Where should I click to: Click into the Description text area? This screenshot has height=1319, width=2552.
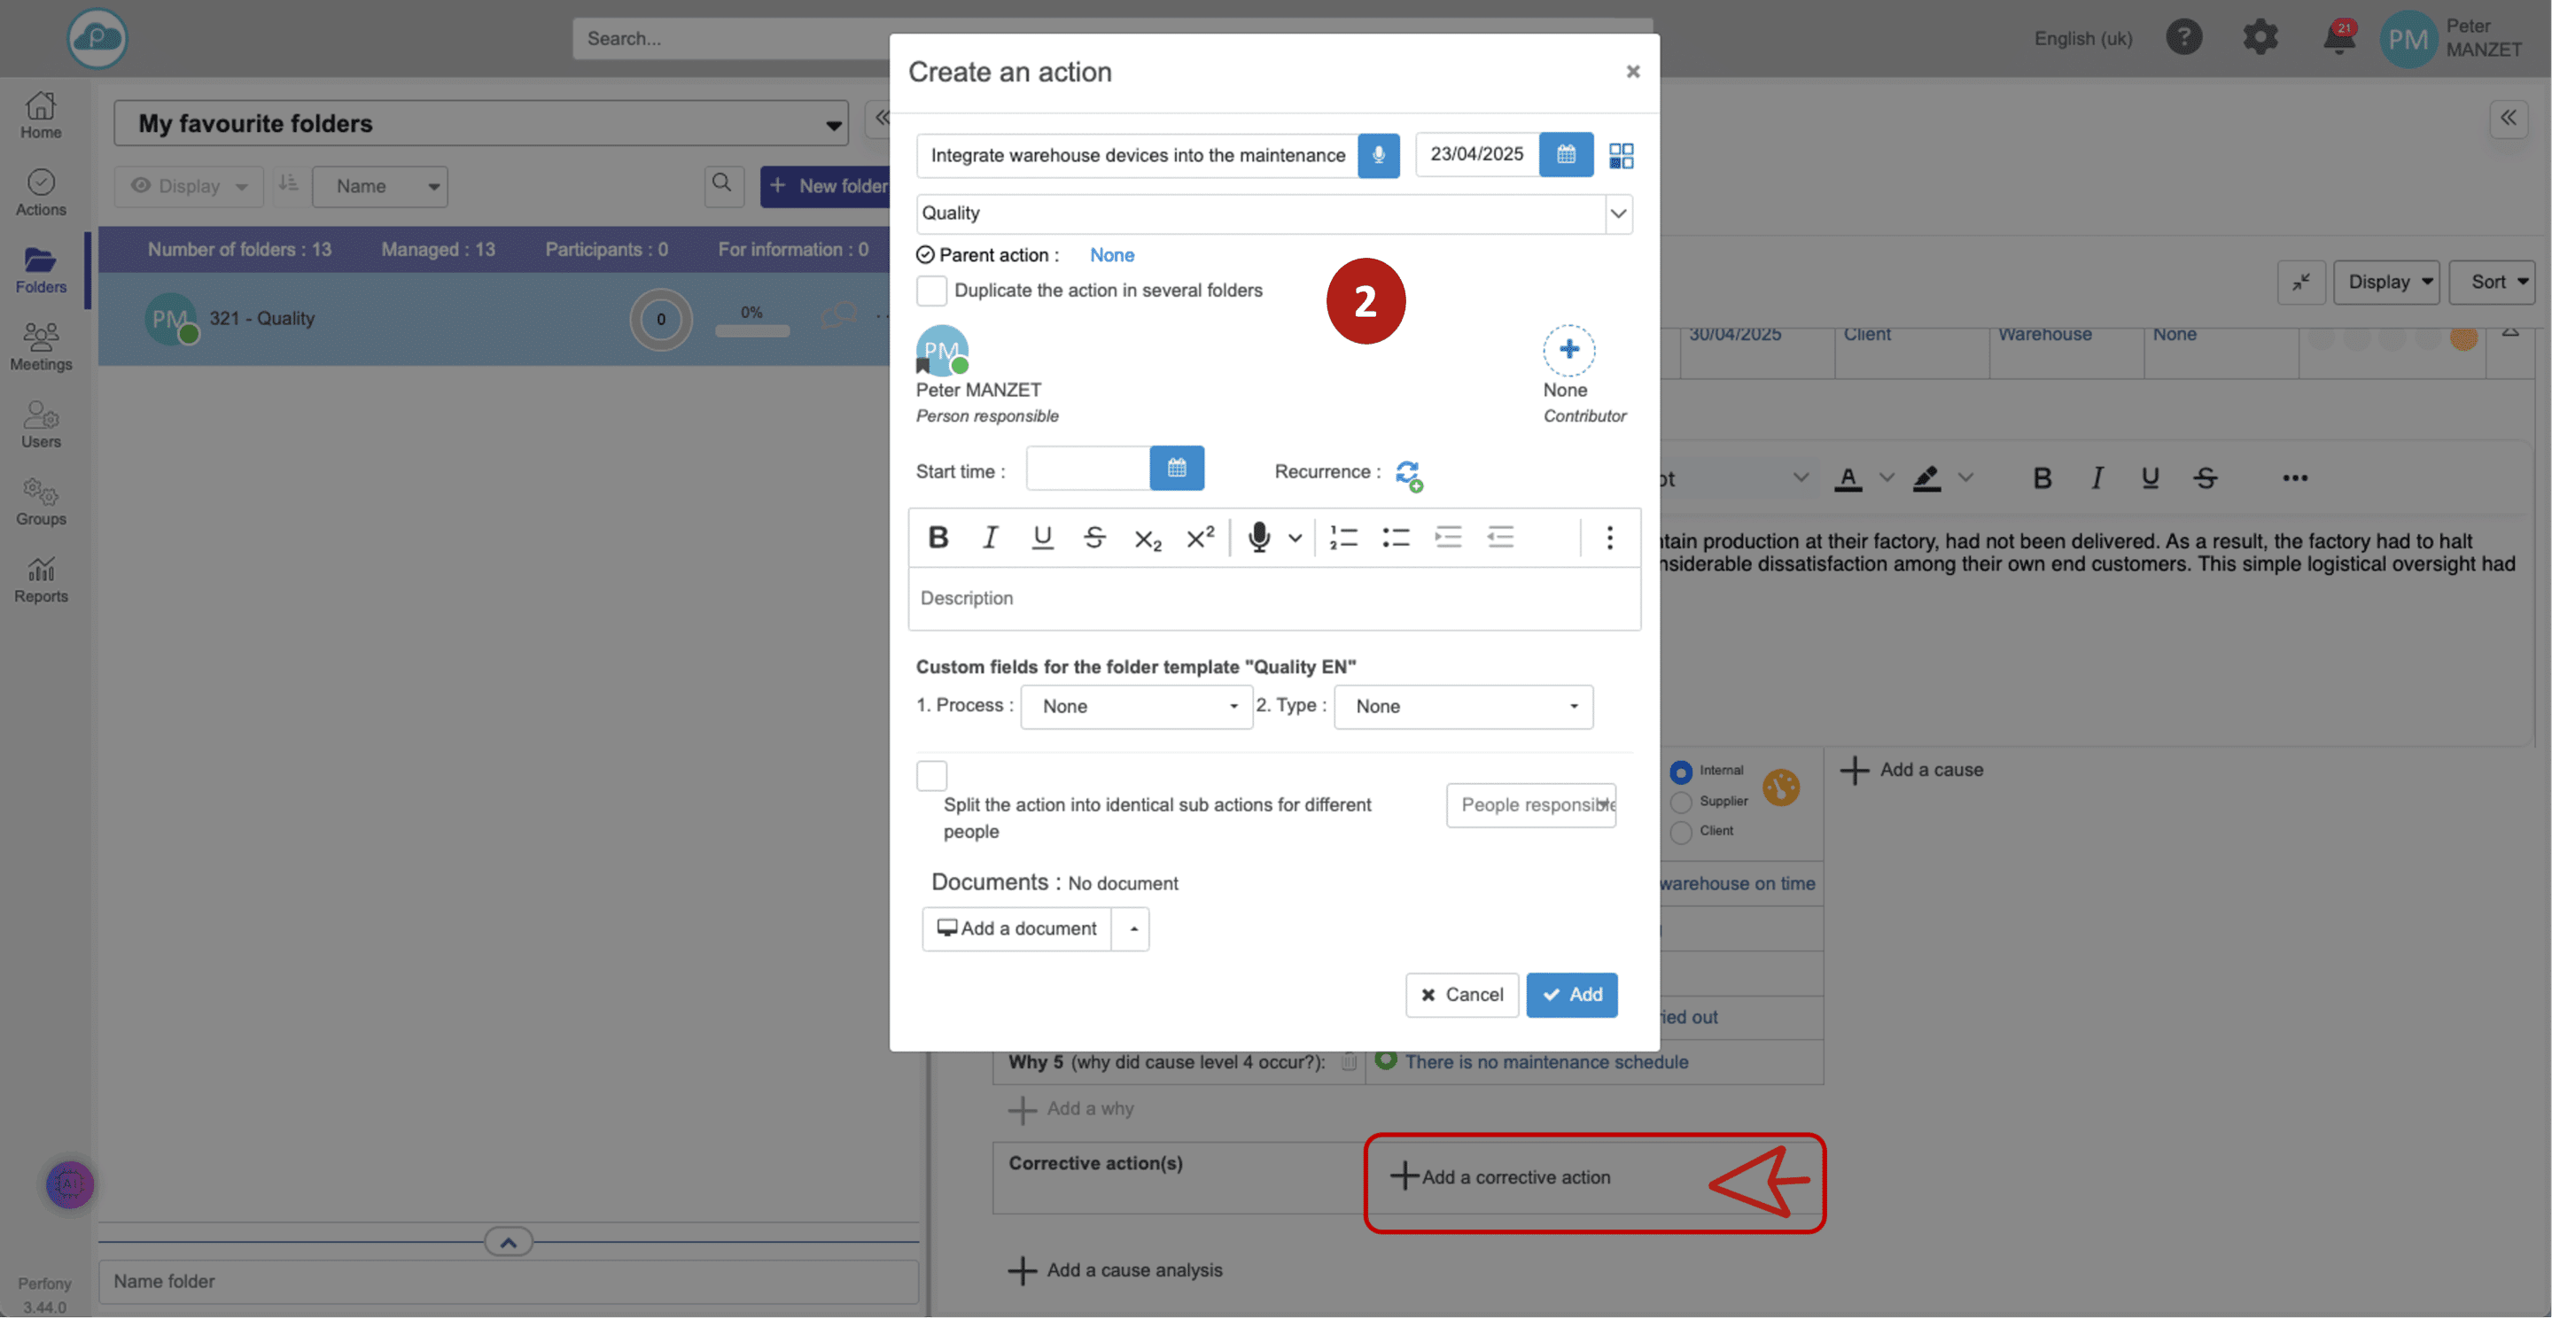tap(1273, 599)
